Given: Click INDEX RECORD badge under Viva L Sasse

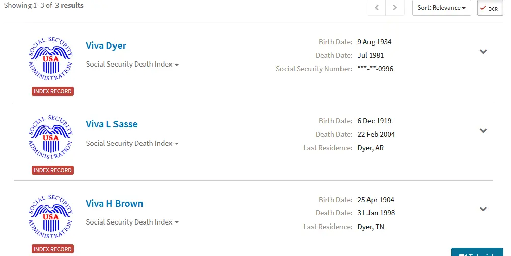Looking at the screenshot, I should 52,170.
